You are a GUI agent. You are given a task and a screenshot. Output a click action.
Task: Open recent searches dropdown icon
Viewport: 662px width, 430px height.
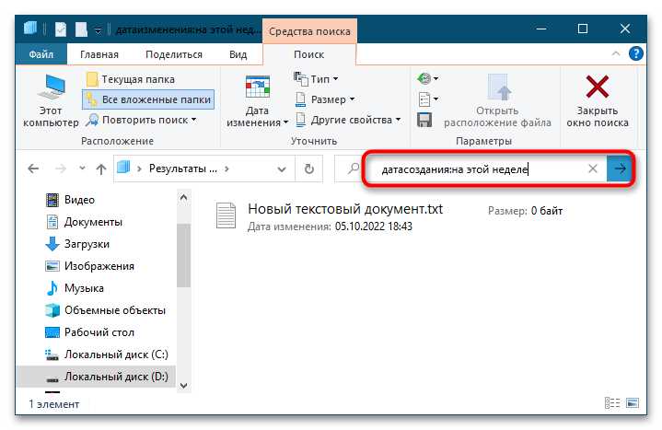(x=428, y=78)
